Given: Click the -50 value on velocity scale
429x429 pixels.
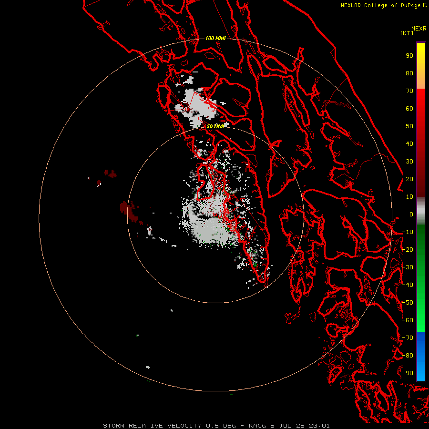Looking at the screenshot, I should [408, 303].
